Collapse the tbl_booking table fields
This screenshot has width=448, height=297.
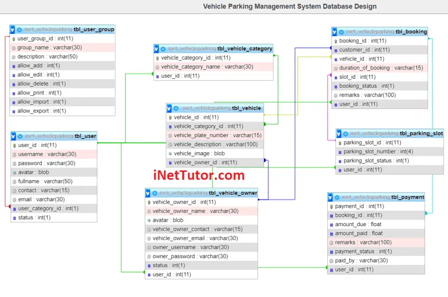(x=334, y=31)
